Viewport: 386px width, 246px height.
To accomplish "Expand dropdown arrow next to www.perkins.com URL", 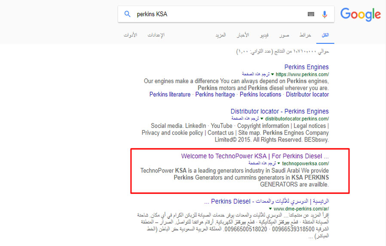I will coord(273,74).
